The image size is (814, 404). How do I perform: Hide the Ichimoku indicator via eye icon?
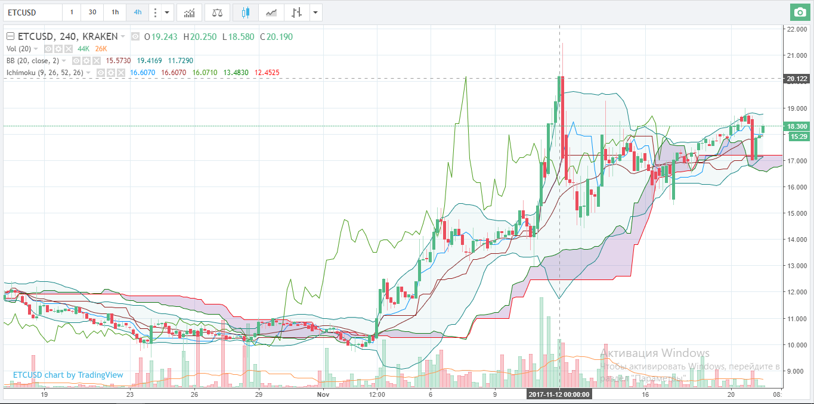(101, 73)
